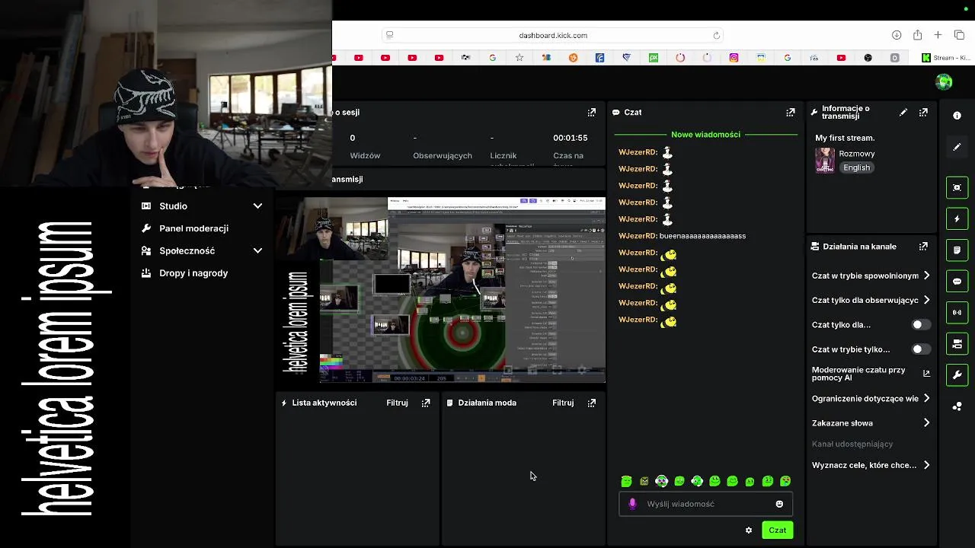Toggle the camera channel actions icon in sidebar
The width and height of the screenshot is (975, 548).
click(957, 344)
